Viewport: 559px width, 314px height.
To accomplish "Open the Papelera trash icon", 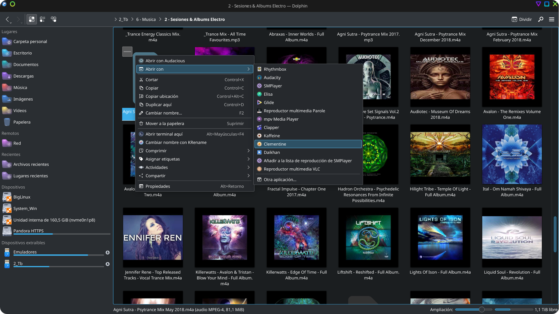I will (7, 122).
